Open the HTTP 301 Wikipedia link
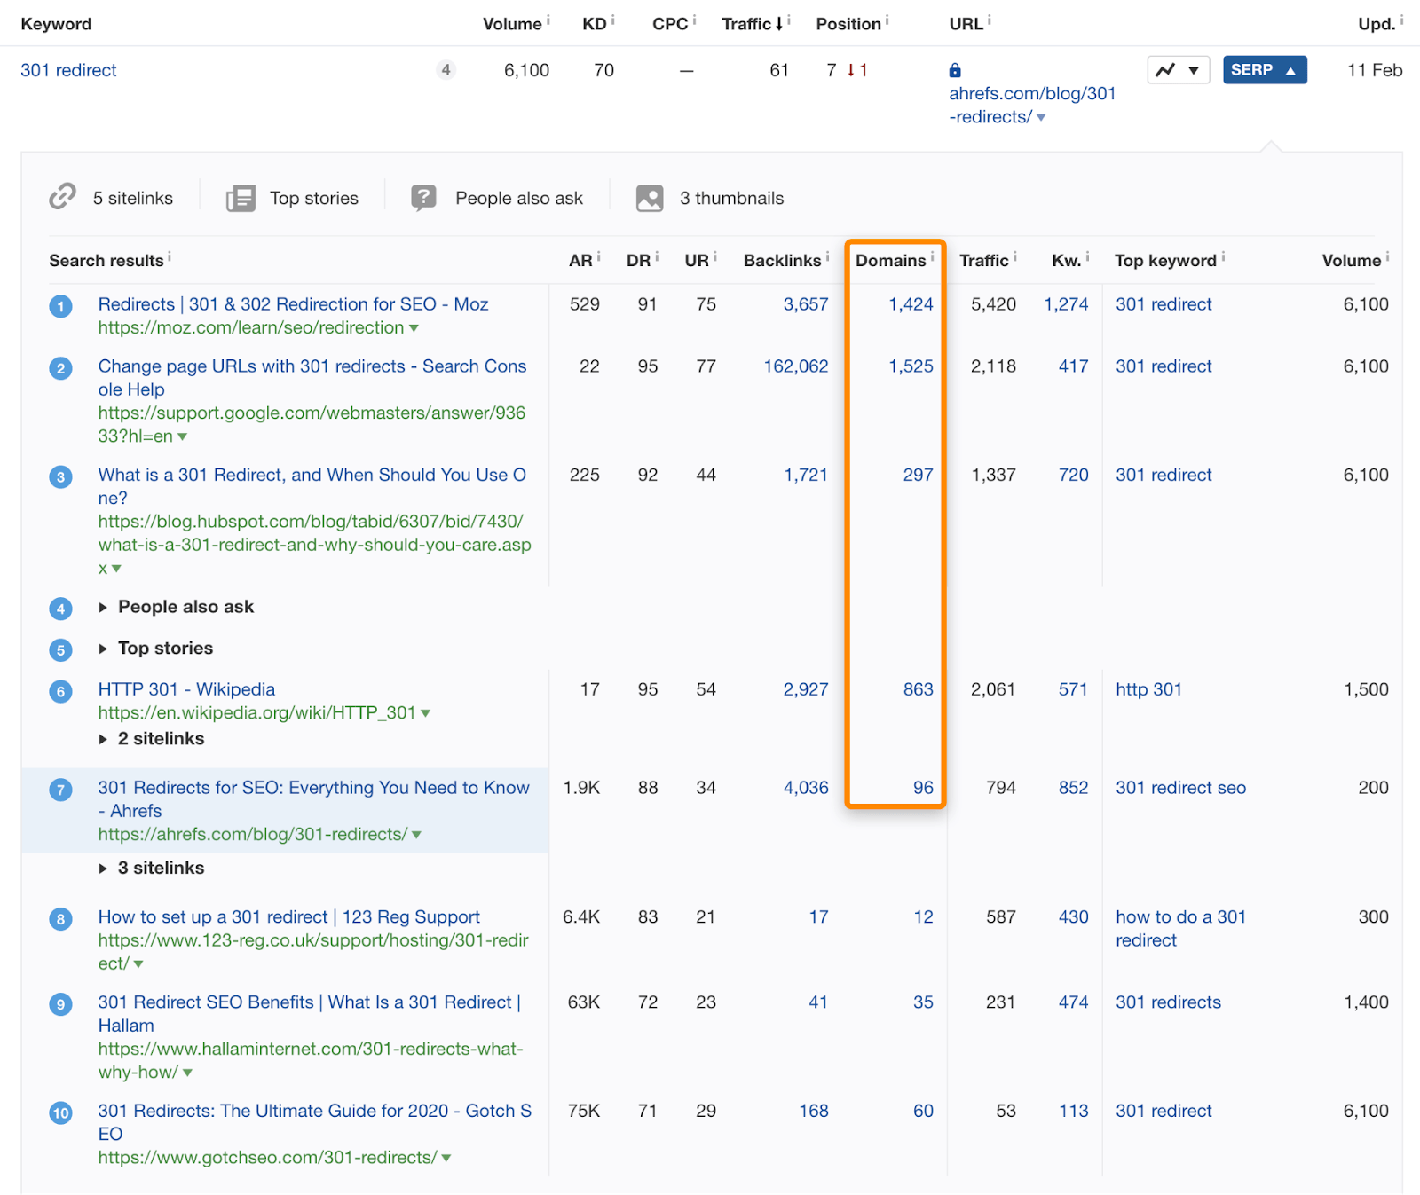1420x1195 pixels. (x=186, y=689)
